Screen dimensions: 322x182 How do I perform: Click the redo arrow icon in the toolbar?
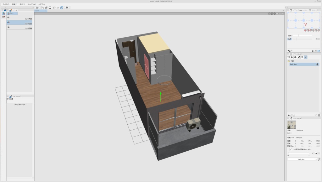(x=58, y=8)
